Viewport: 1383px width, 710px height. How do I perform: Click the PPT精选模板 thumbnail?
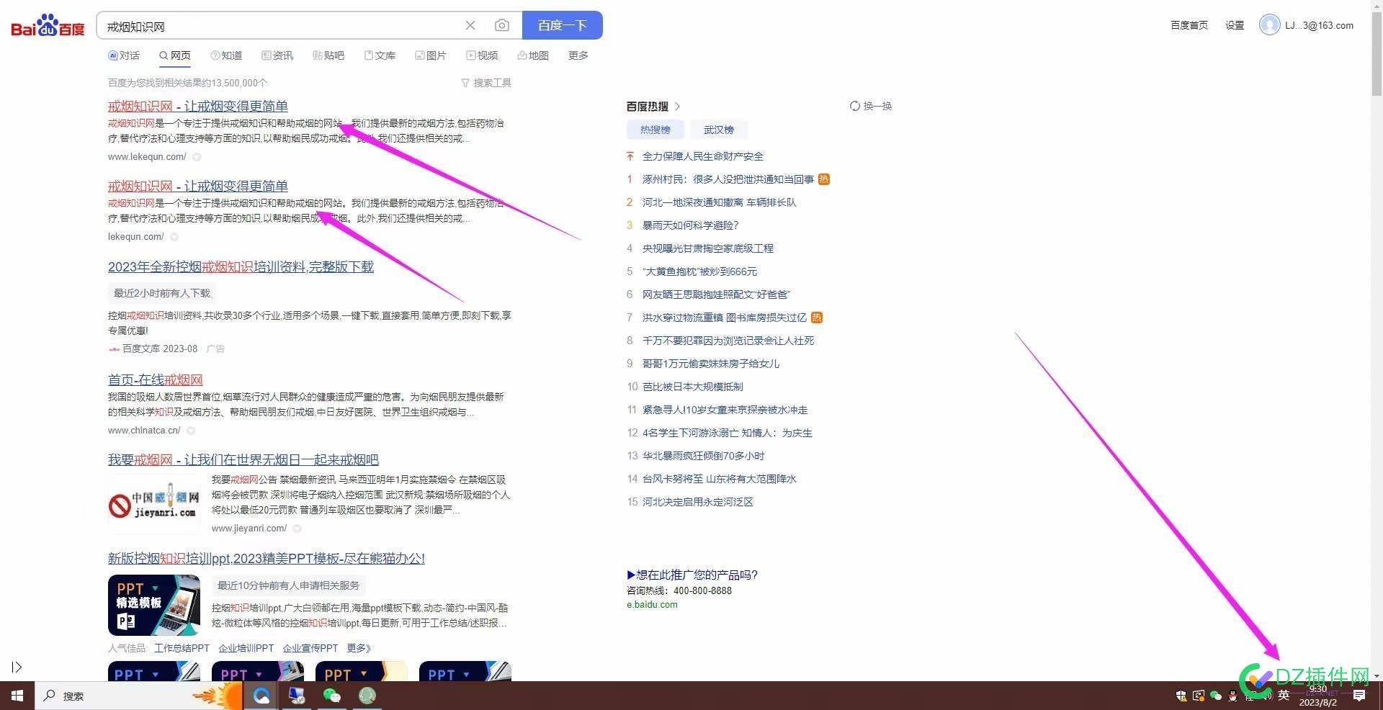[x=154, y=605]
